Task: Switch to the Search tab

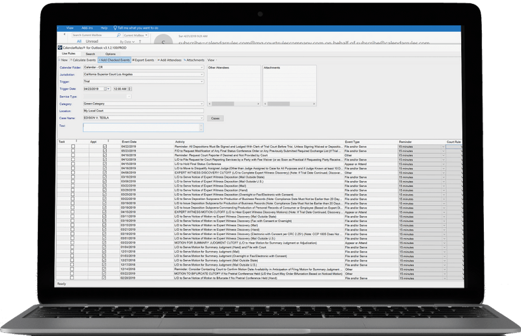Action: [x=90, y=53]
